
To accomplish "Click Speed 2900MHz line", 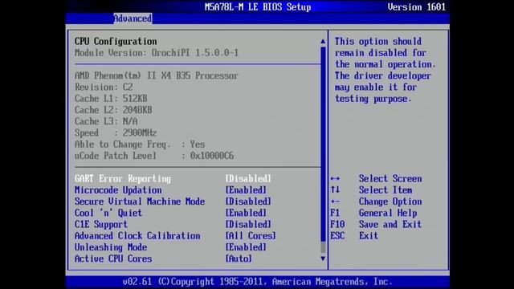I will coord(116,133).
